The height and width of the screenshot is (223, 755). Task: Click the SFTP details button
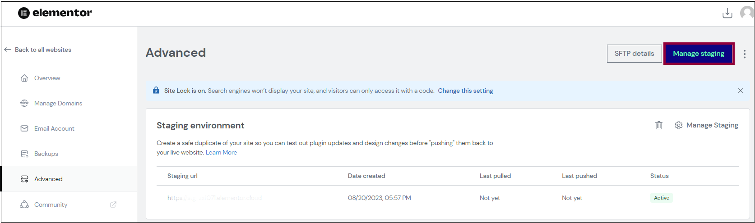pyautogui.click(x=634, y=54)
